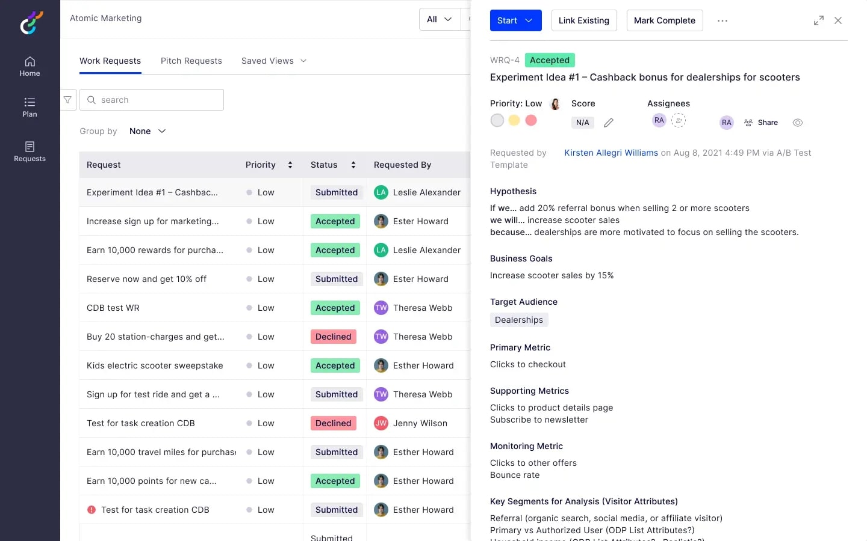The width and height of the screenshot is (867, 541).
Task: Click inside the search field
Action: click(x=151, y=100)
